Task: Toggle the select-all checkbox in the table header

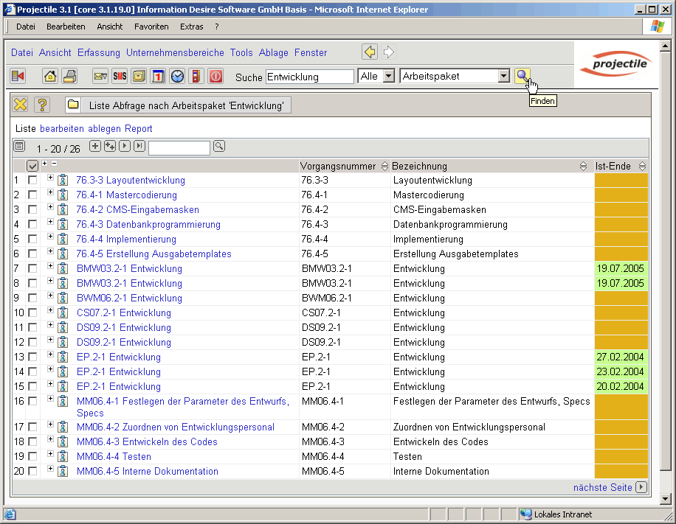Action: (x=32, y=166)
